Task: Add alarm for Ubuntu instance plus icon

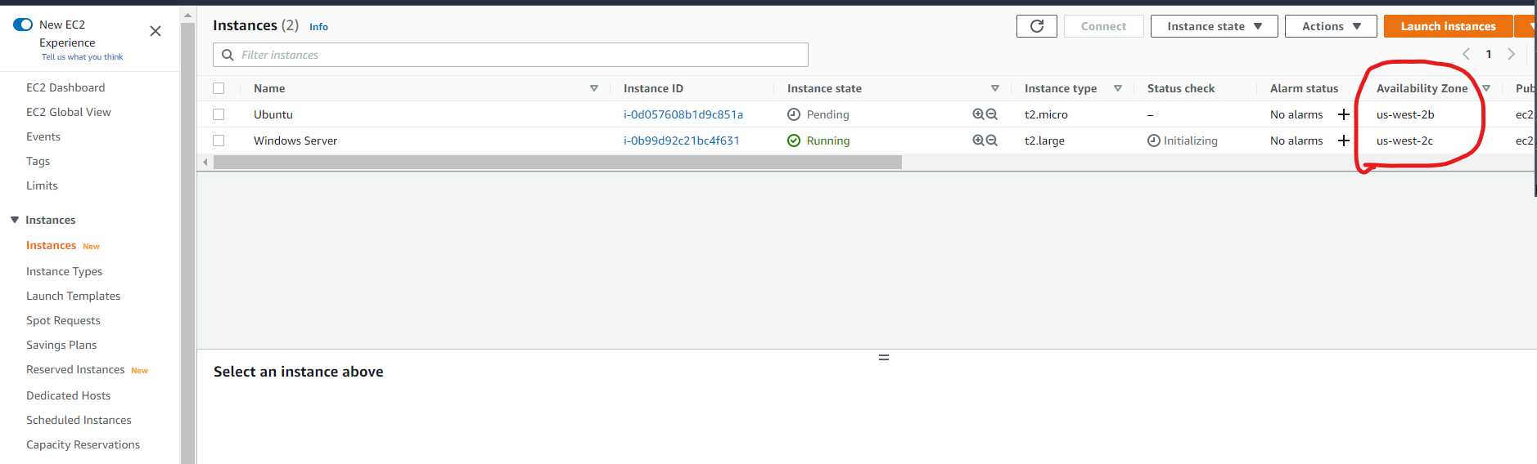Action: point(1344,114)
